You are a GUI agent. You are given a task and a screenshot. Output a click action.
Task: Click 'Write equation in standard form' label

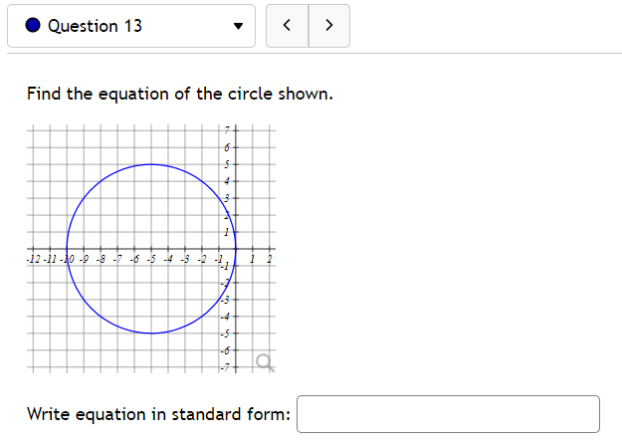159,414
